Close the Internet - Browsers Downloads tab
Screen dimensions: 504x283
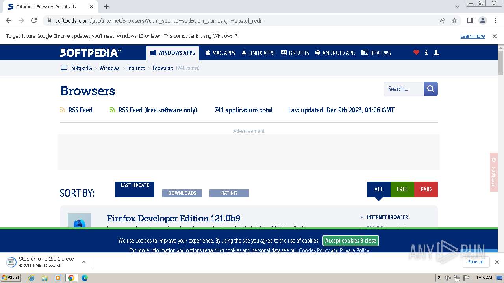pyautogui.click(x=91, y=7)
